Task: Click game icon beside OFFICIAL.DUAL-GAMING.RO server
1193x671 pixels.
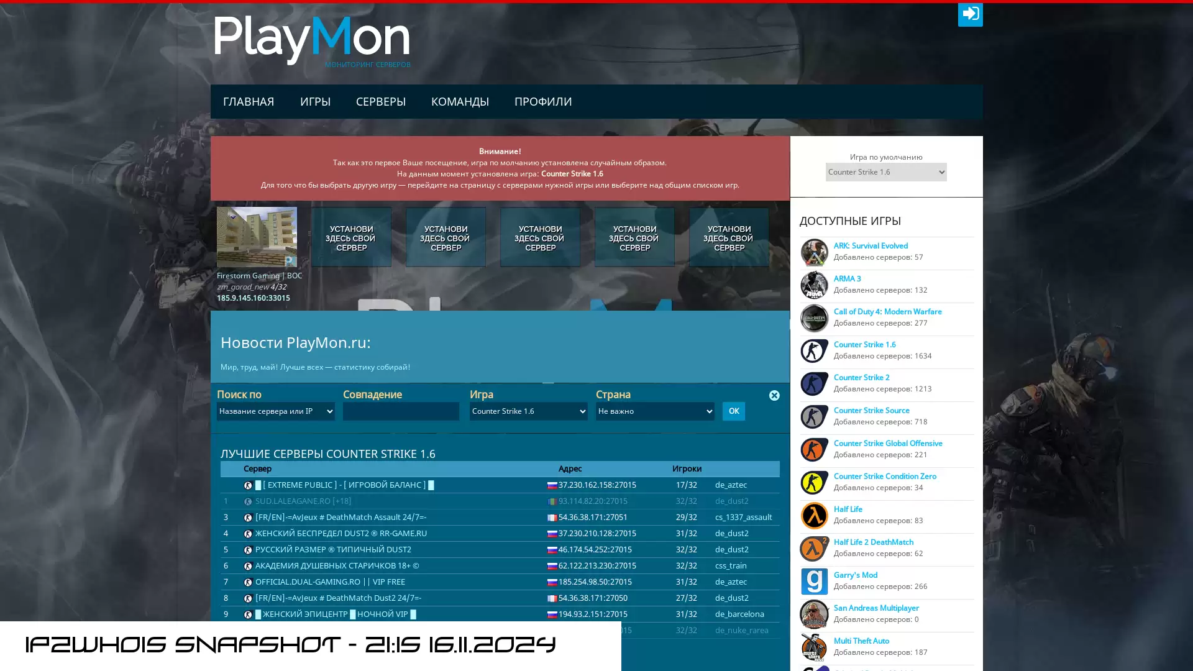Action: pyautogui.click(x=248, y=582)
